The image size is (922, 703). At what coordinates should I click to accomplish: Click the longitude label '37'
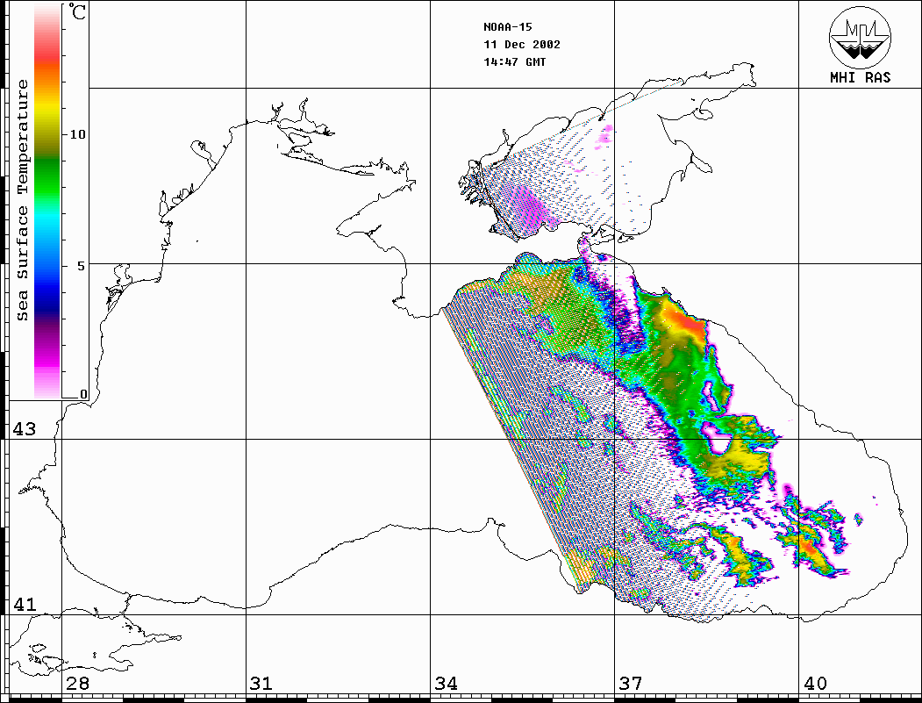click(x=631, y=683)
